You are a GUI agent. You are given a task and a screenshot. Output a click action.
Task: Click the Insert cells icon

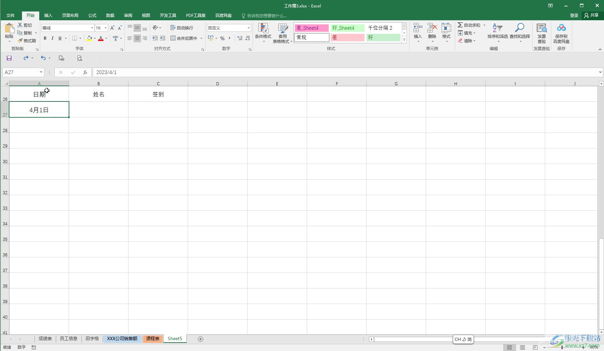418,28
